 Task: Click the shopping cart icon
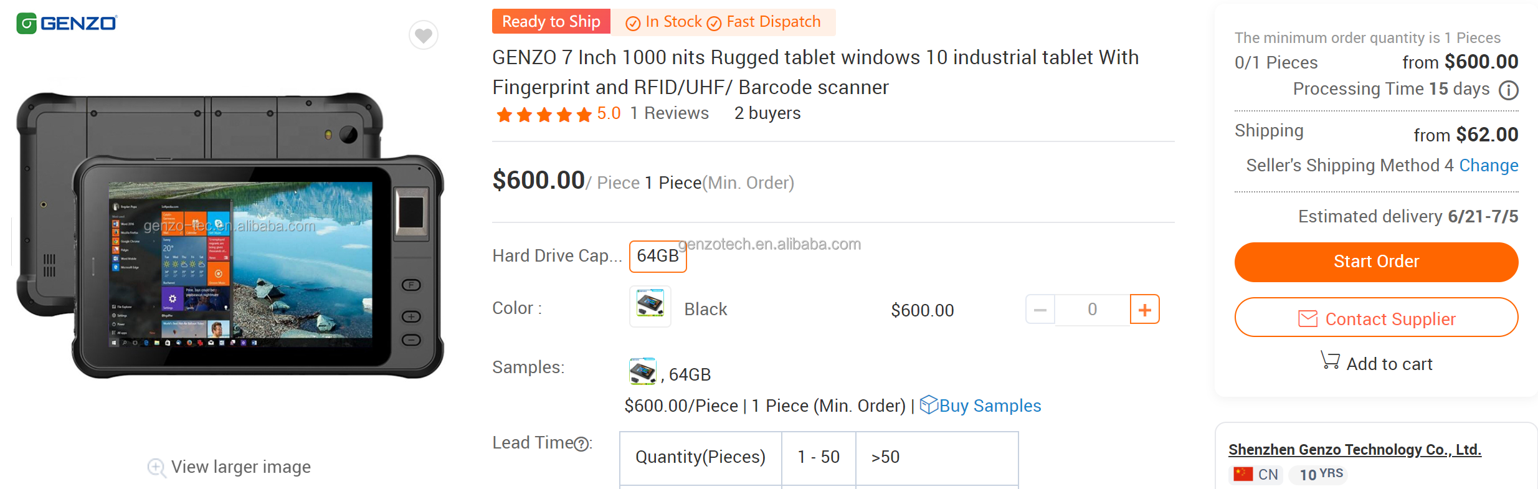1330,361
